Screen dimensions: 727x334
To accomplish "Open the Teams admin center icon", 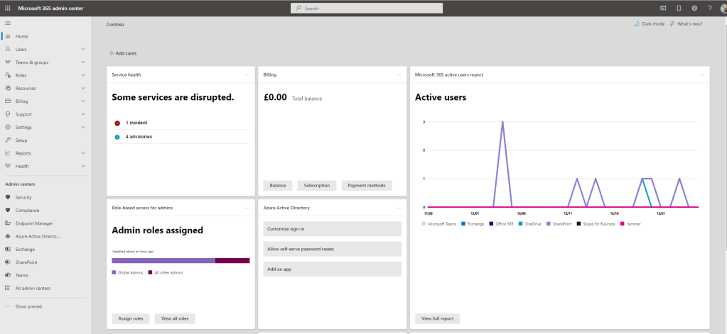I will pos(8,275).
